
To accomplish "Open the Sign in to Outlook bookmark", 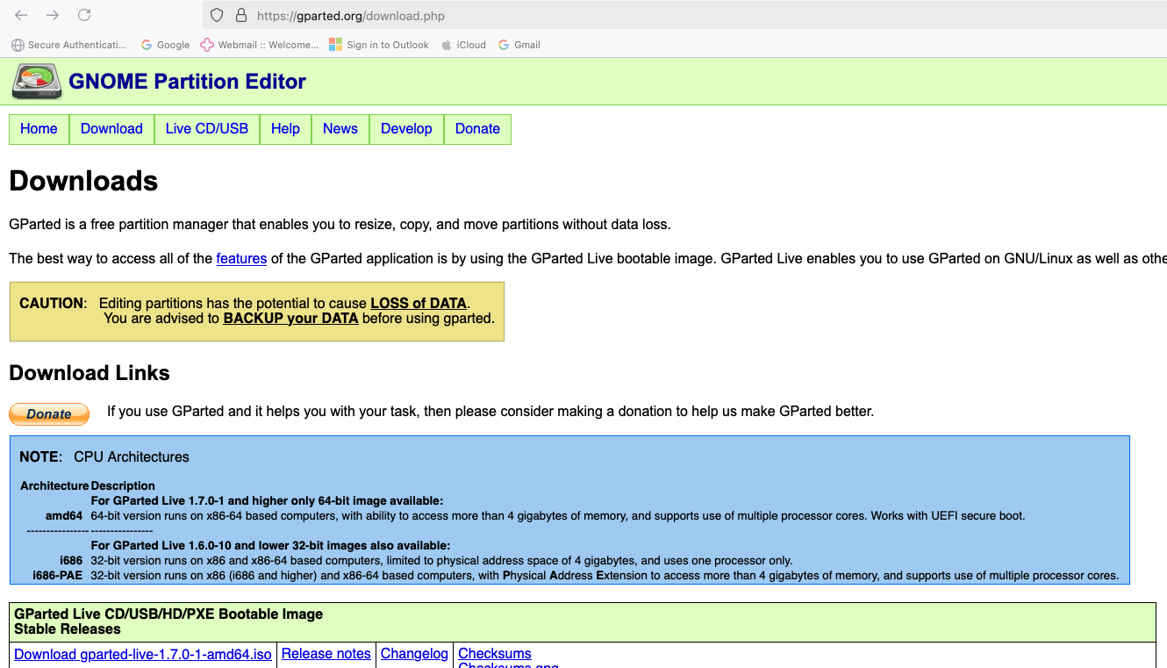I will pyautogui.click(x=379, y=45).
